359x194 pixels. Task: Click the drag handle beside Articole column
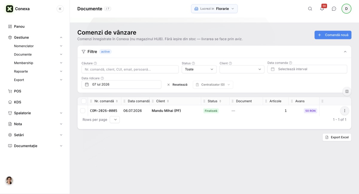266,101
